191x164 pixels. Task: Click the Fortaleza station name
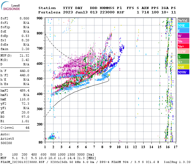(49, 12)
